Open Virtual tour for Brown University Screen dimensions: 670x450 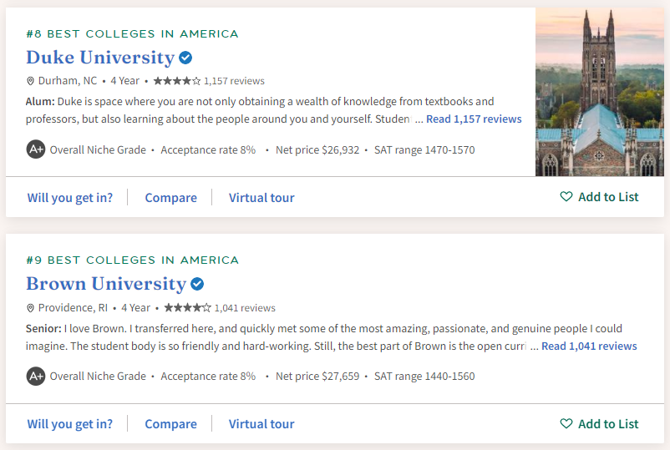coord(261,424)
